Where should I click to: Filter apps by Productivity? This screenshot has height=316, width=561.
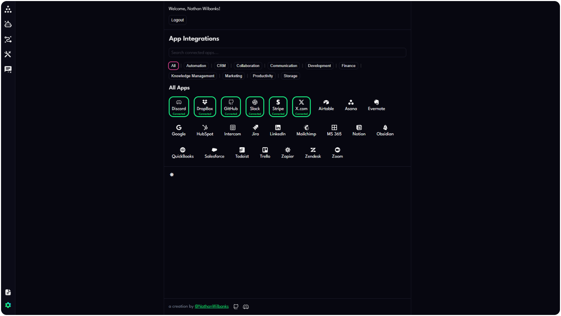263,76
